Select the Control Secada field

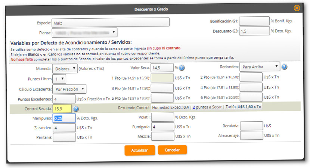(x=62, y=109)
